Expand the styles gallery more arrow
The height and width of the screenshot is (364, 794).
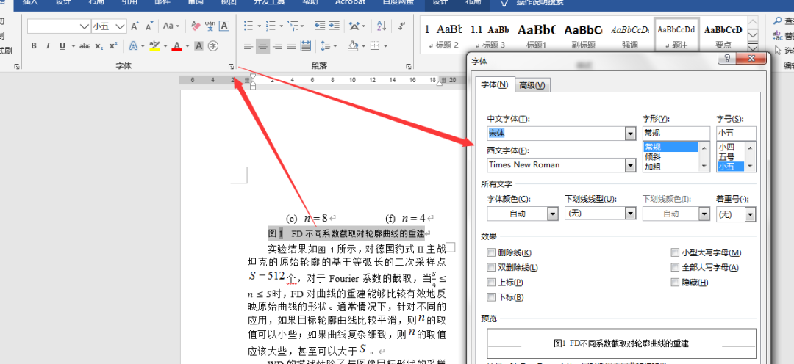(x=753, y=48)
